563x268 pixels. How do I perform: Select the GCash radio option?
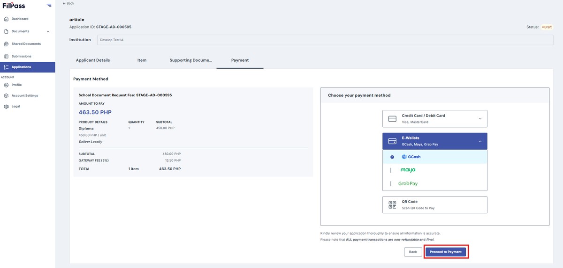[x=392, y=157]
